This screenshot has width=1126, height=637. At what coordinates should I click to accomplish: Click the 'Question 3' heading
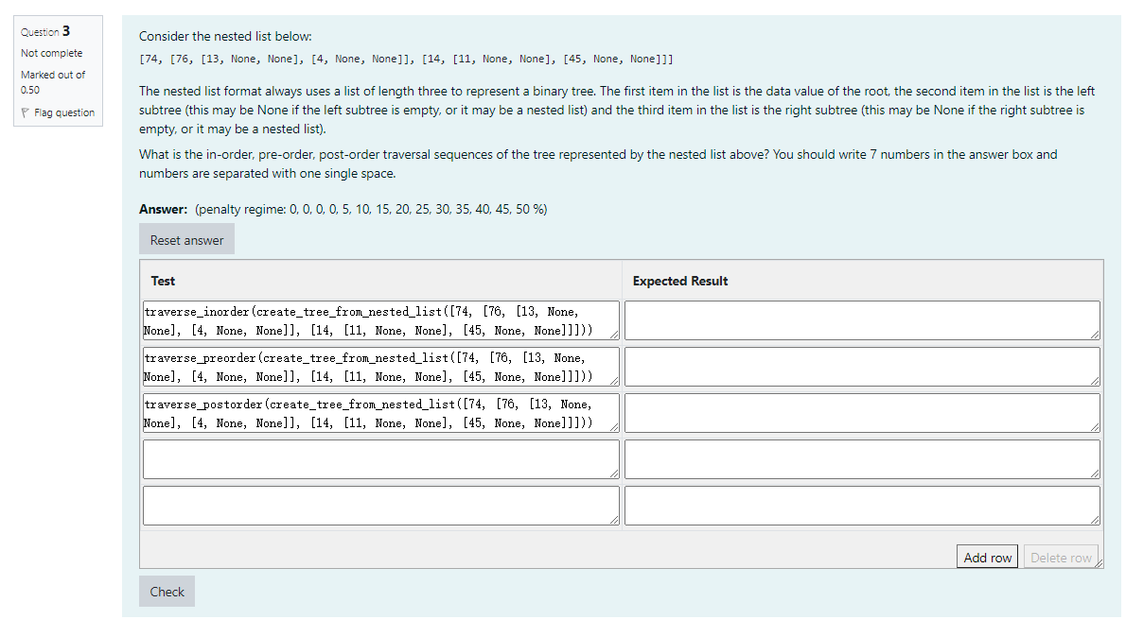pos(45,31)
